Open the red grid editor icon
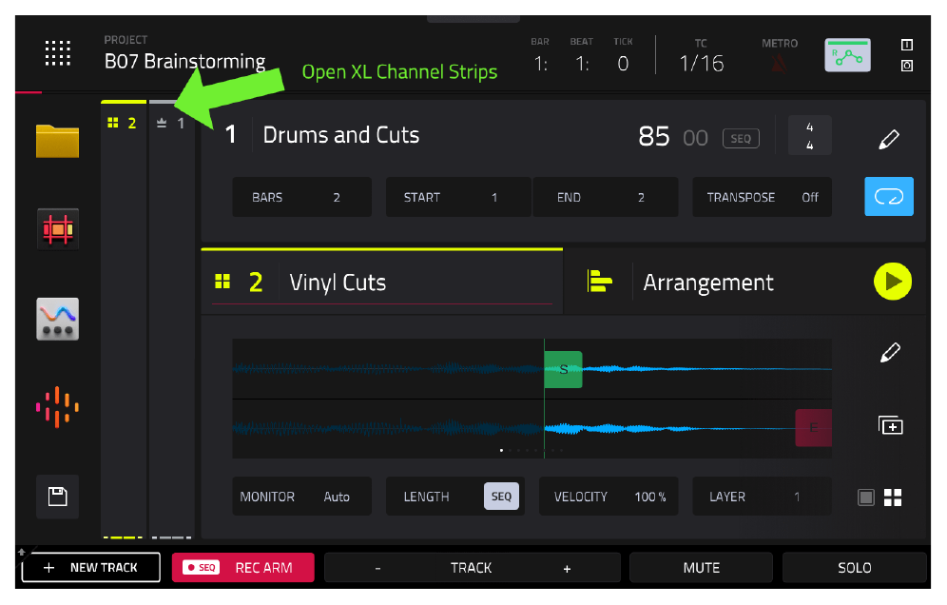This screenshot has width=947, height=605. 57,229
